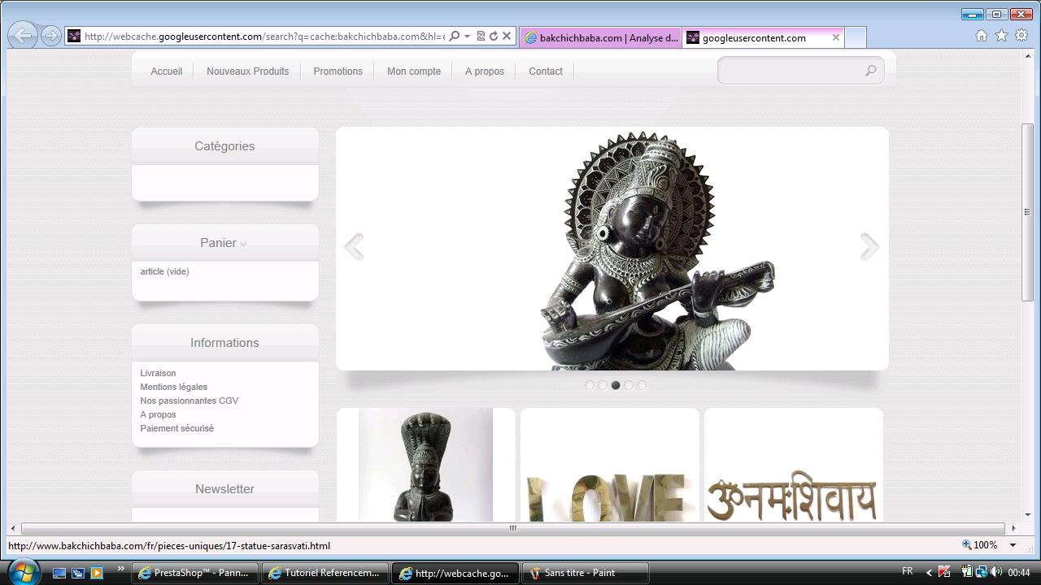Go to Mon compte page
This screenshot has height=585, width=1041.
(414, 71)
